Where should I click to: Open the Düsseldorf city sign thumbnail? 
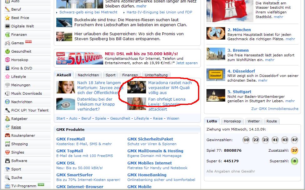(x=216, y=75)
